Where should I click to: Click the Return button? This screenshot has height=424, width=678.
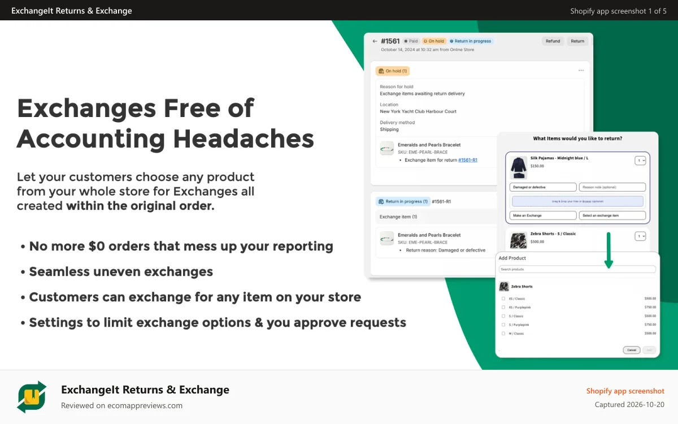577,41
